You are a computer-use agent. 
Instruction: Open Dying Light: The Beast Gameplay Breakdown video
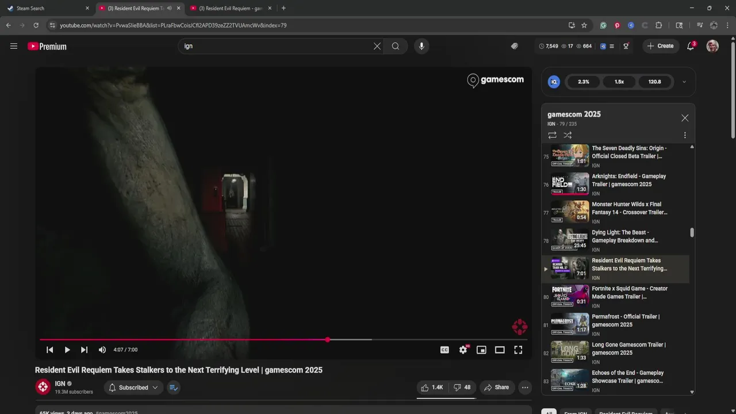(x=615, y=240)
